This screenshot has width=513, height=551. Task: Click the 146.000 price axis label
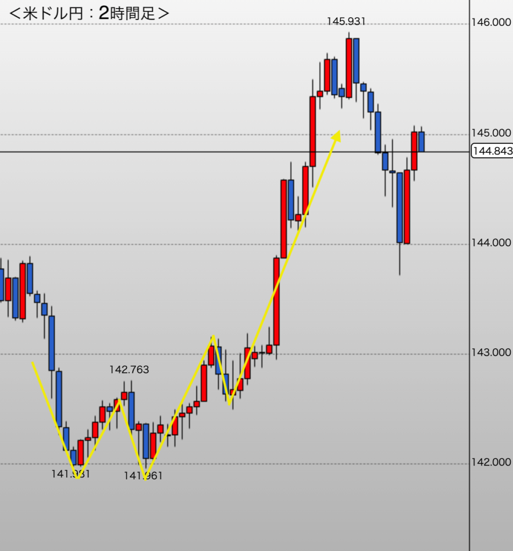pyautogui.click(x=491, y=23)
